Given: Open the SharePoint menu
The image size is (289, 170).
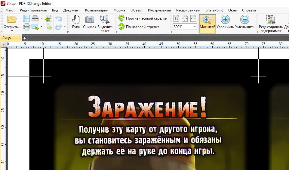Looking at the screenshot, I should pos(214,10).
